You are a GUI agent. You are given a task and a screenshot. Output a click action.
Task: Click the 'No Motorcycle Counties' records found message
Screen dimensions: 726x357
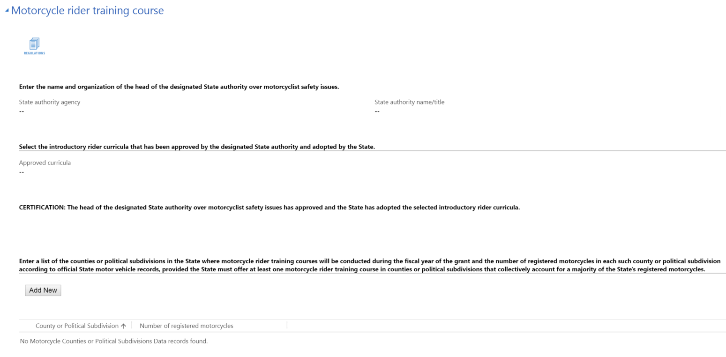tap(113, 341)
